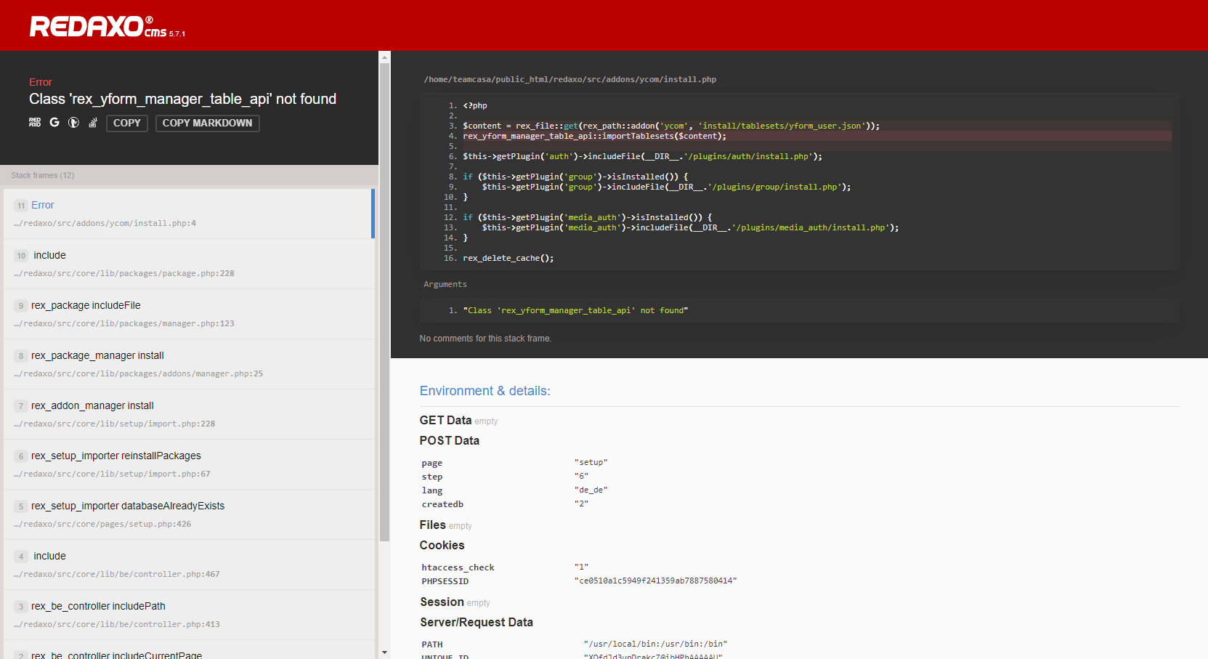Click the COPY button
Viewport: 1208px width, 659px height.
(x=127, y=124)
